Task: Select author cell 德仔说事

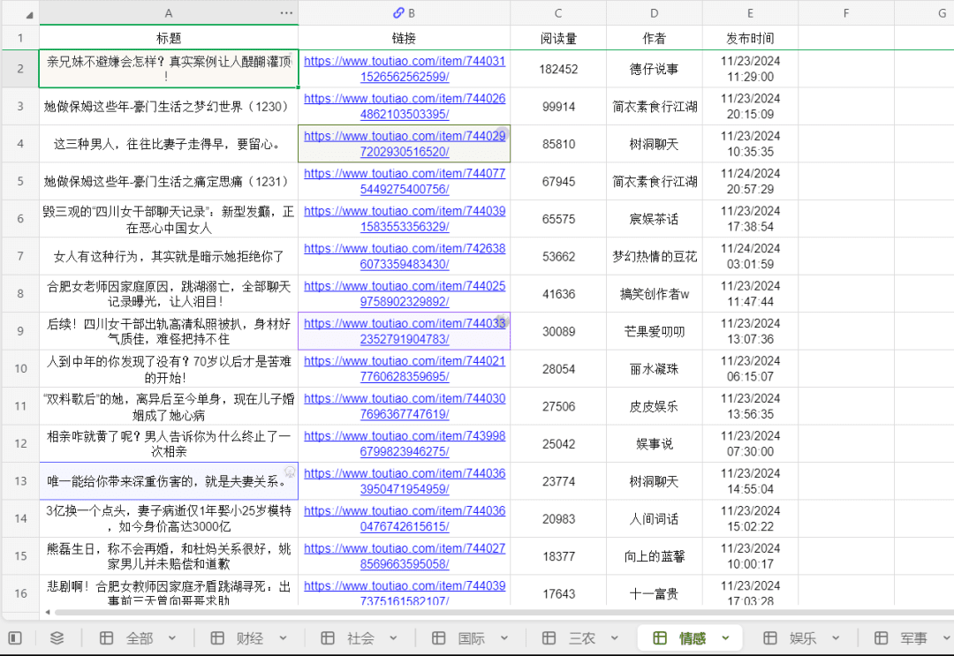Action: pos(654,69)
